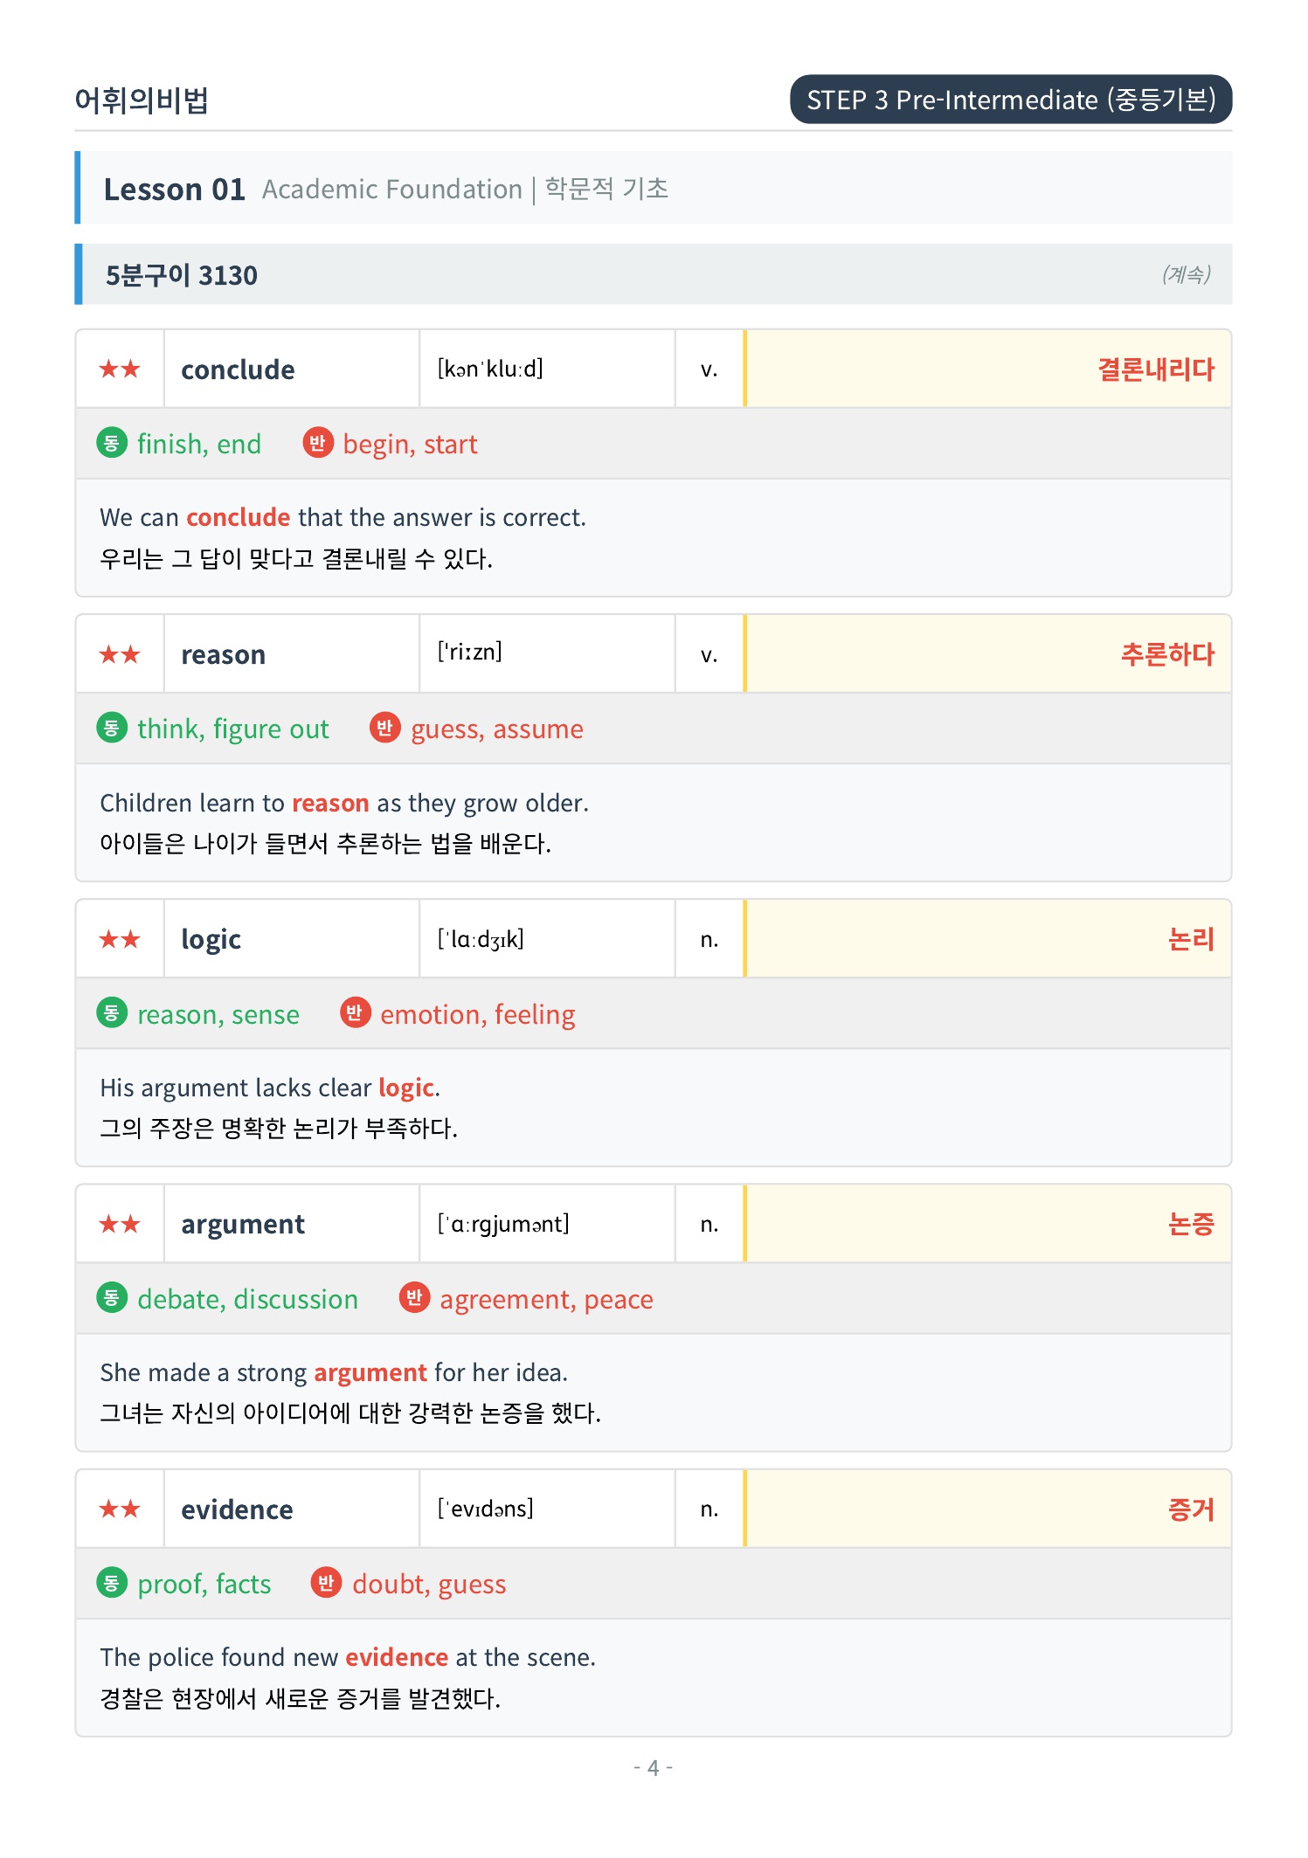Click the red 반 icon before guess, assume
Screen dimensions: 1308x1858
pyautogui.click(x=385, y=728)
